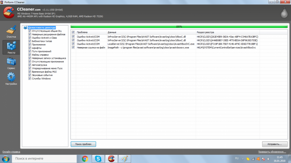Image resolution: width=291 pixels, height=163 pixels.
Task: Open the Настройки settings section
Action: (x=11, y=79)
